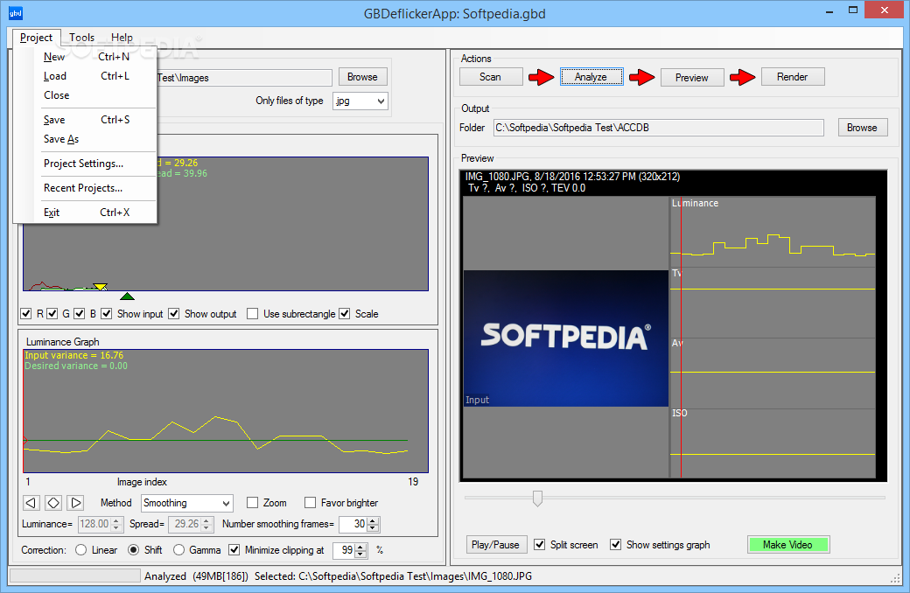Toggle the Scale checkbox
The width and height of the screenshot is (910, 593).
(x=345, y=314)
